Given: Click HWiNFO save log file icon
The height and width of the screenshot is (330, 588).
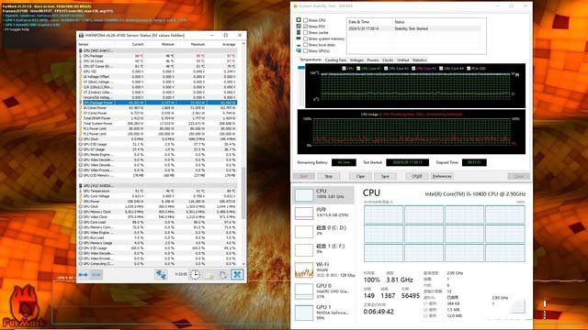Looking at the screenshot, I should [x=209, y=275].
